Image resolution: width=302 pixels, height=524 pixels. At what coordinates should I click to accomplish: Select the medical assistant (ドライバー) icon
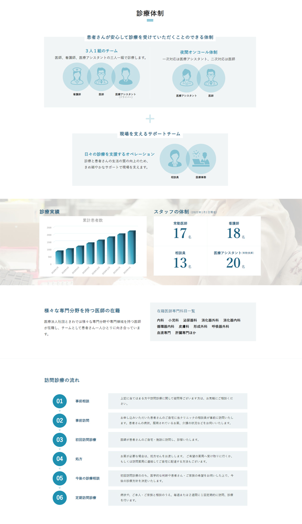click(126, 77)
